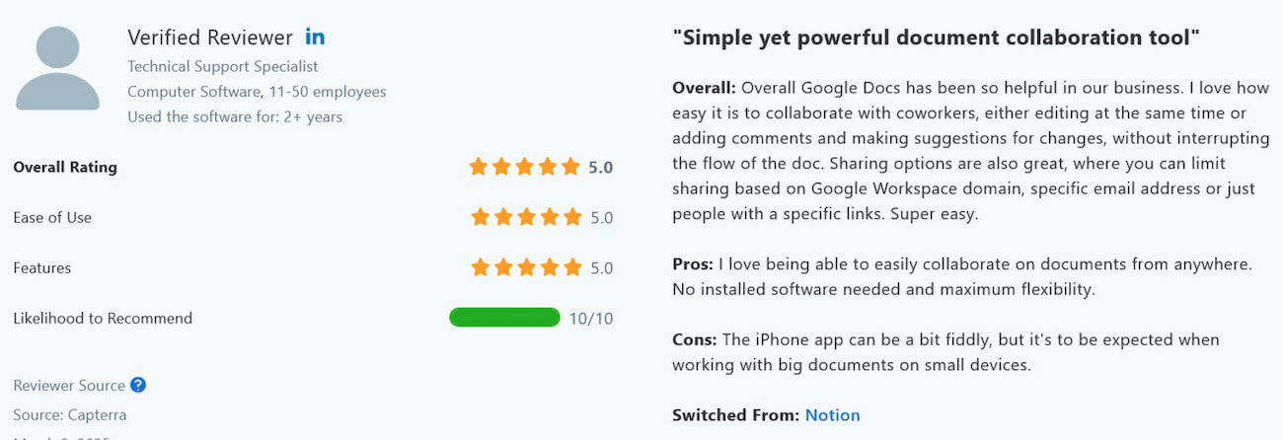Click the Pros label in the review
The width and height of the screenshot is (1283, 440).
693,264
